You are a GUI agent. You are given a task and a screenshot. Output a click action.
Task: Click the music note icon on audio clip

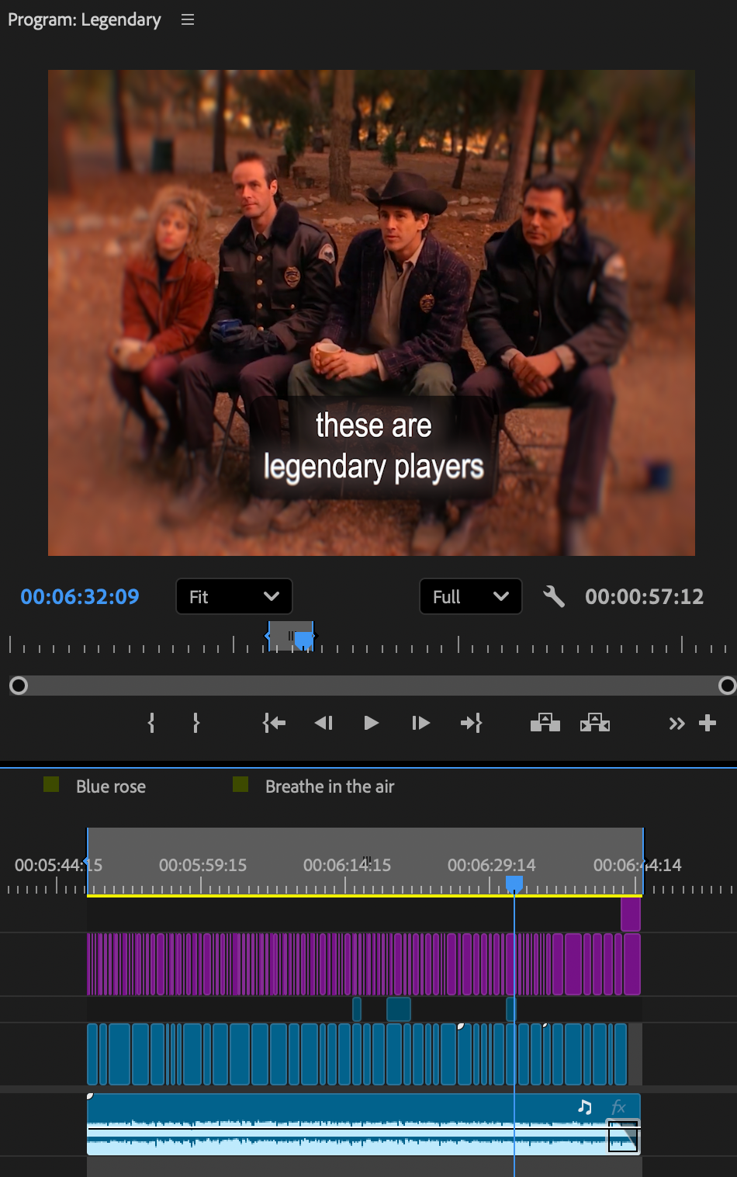[x=585, y=1106]
